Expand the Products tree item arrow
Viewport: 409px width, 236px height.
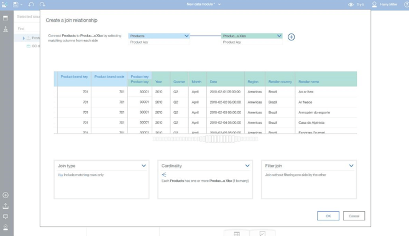tap(24, 39)
